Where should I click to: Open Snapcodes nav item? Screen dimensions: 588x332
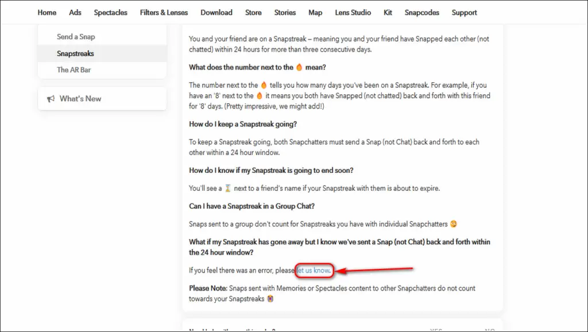tap(422, 13)
